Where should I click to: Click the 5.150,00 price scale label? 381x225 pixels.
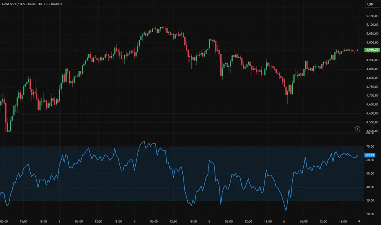point(372,16)
